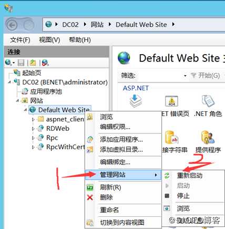Click the red X delete icon
225x229 pixels.
[x=90, y=197]
